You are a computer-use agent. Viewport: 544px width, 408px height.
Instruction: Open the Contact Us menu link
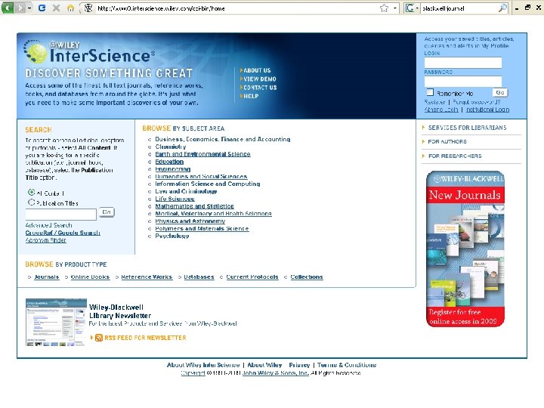pos(260,88)
